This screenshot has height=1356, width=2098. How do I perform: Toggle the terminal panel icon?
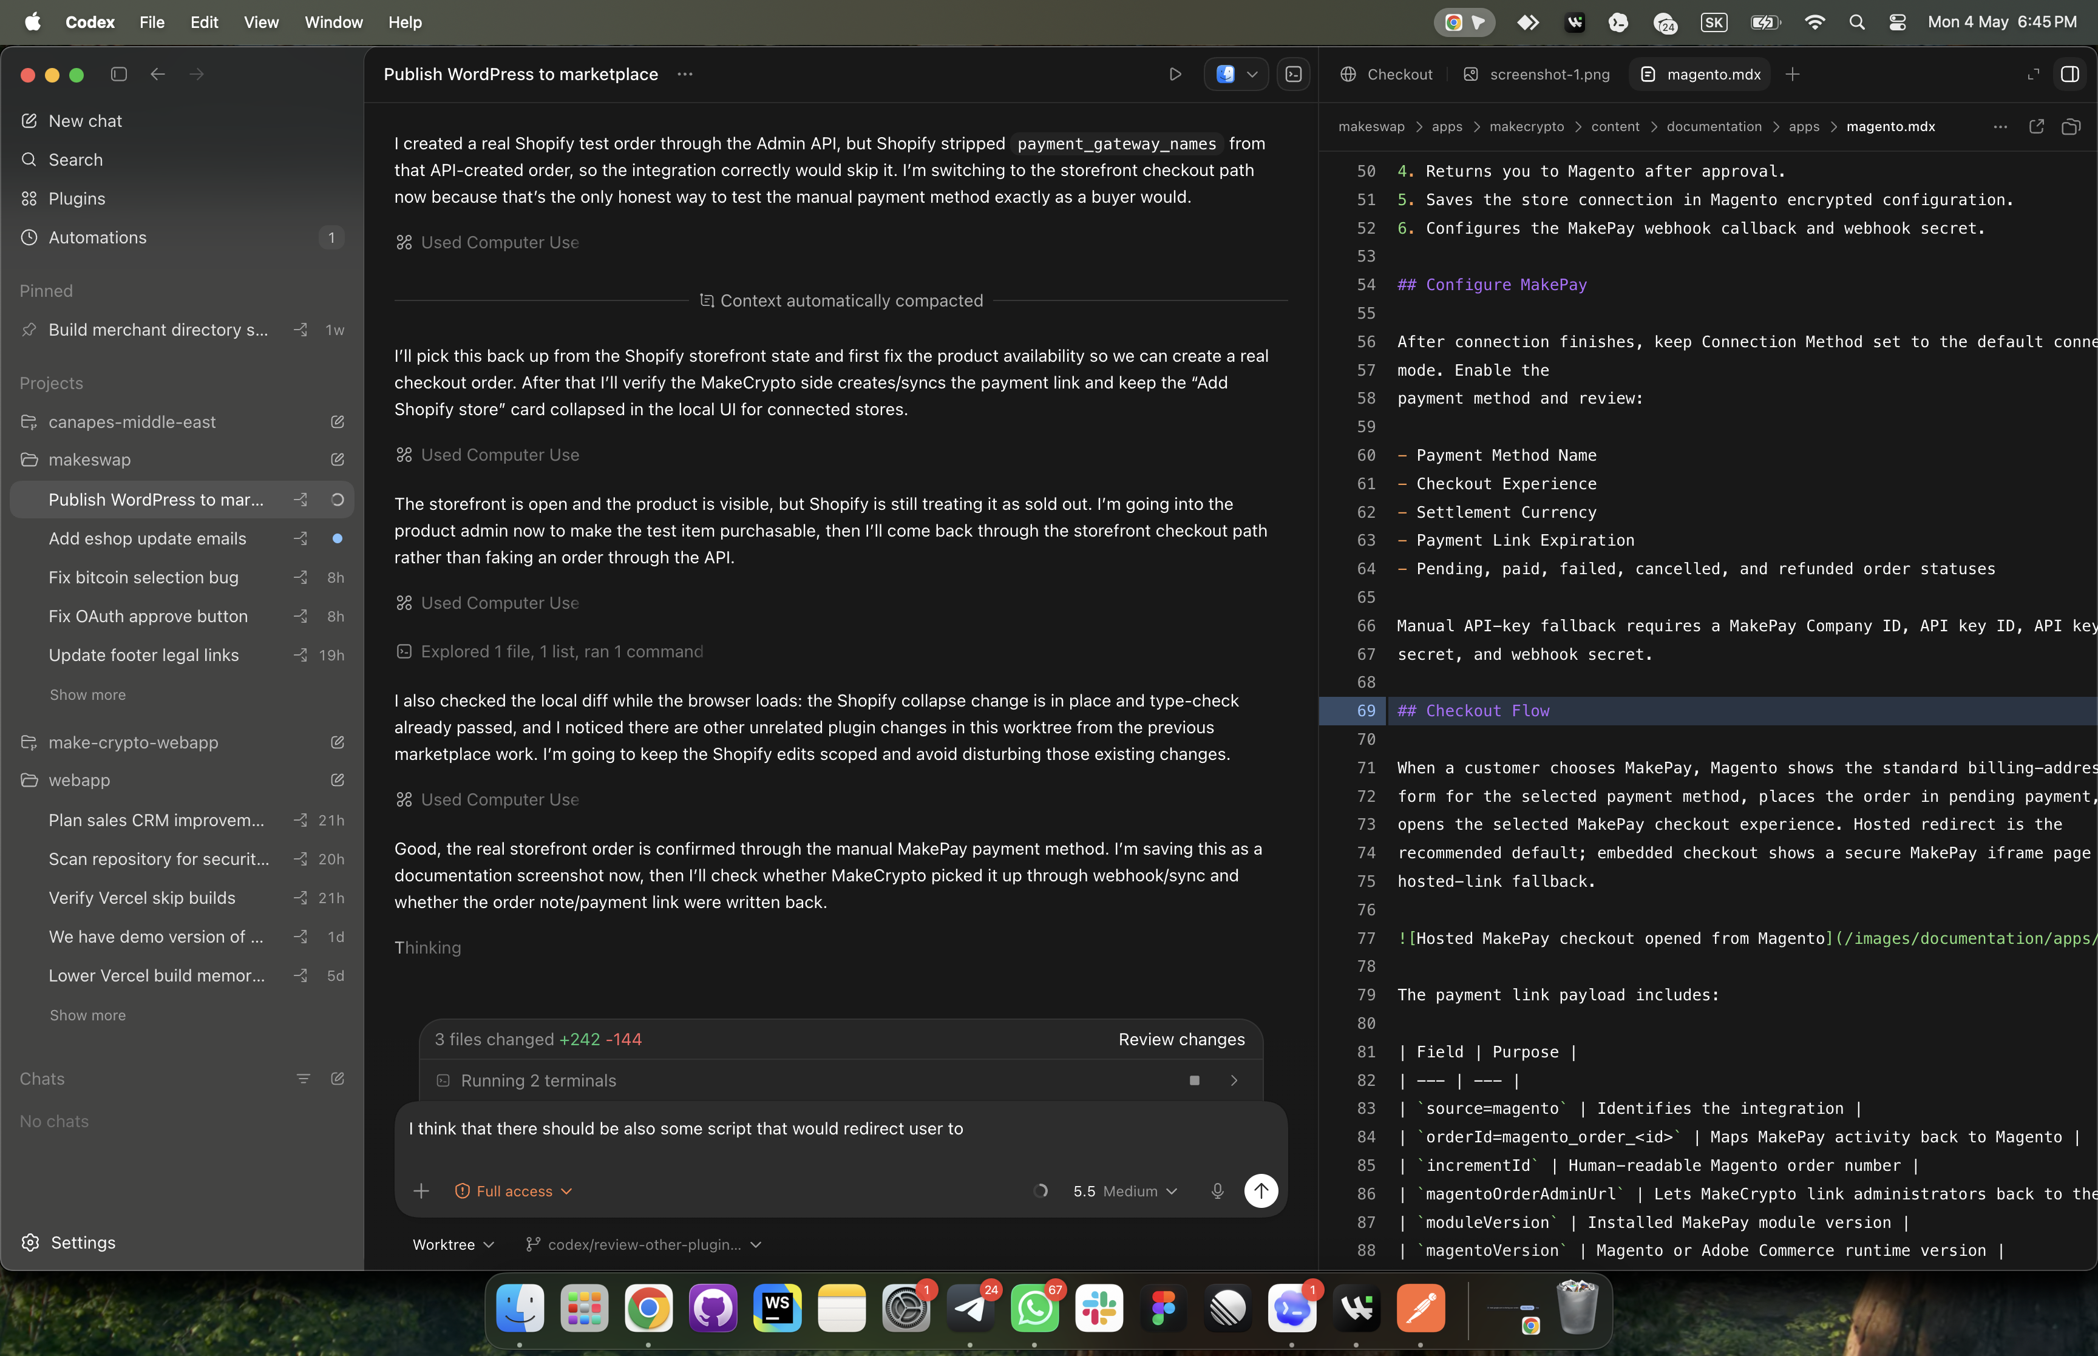(1293, 75)
